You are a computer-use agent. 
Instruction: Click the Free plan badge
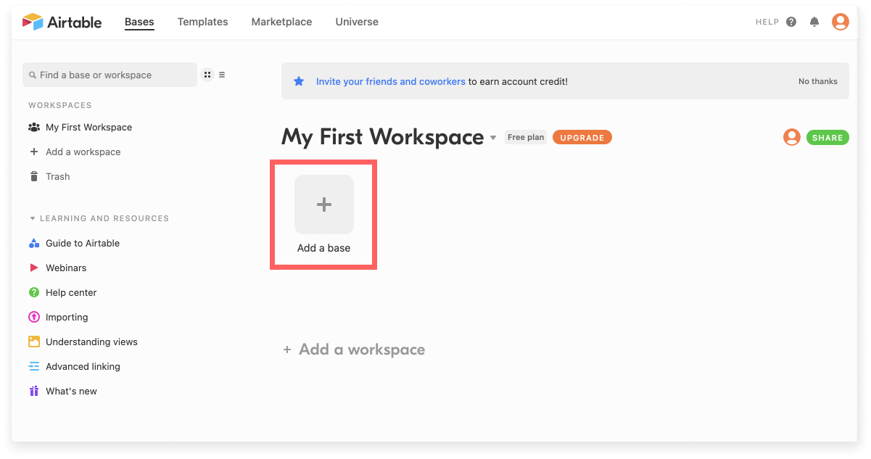tap(526, 137)
